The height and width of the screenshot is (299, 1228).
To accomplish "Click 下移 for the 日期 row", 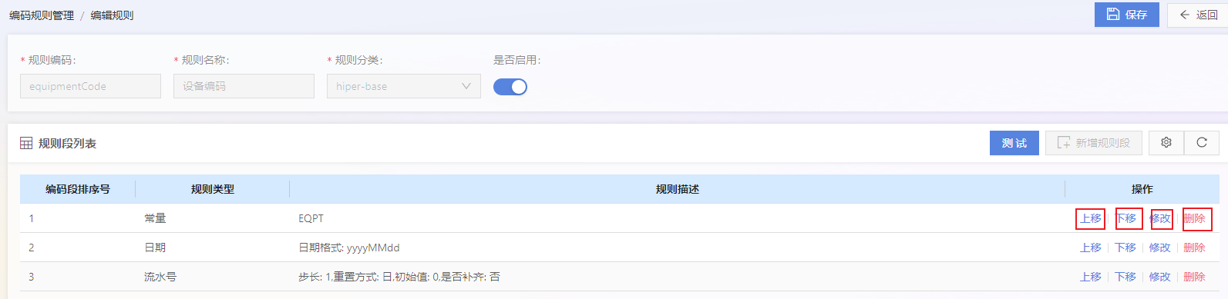I will (x=1125, y=248).
